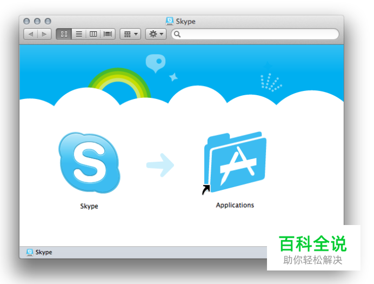Switch to list view
374x284 pixels.
[79, 34]
